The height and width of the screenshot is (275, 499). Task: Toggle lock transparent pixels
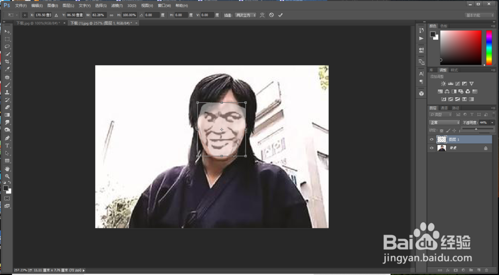pyautogui.click(x=442, y=130)
